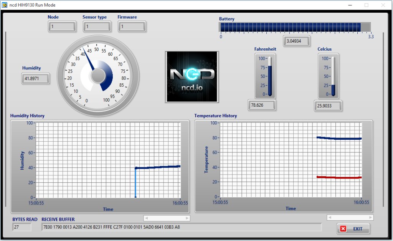Click the Celcius label text
The image size is (393, 241).
[x=325, y=49]
